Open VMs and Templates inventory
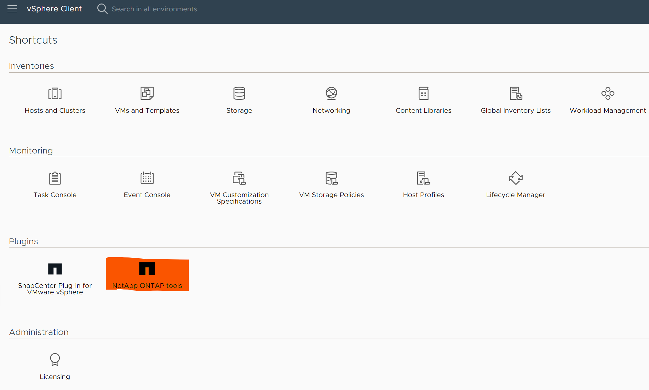This screenshot has height=390, width=649. [147, 99]
